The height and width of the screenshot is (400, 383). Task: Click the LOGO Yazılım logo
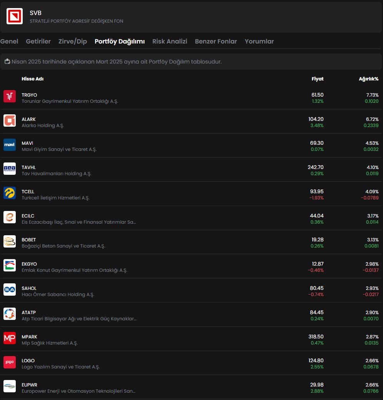tap(10, 362)
